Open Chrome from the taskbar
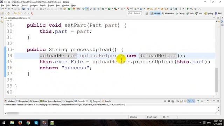This screenshot has height=126, width=224. click(x=28, y=123)
